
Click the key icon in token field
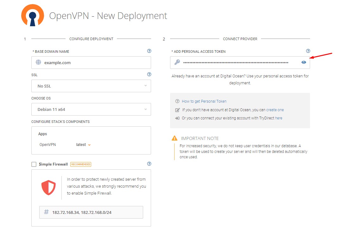(177, 63)
